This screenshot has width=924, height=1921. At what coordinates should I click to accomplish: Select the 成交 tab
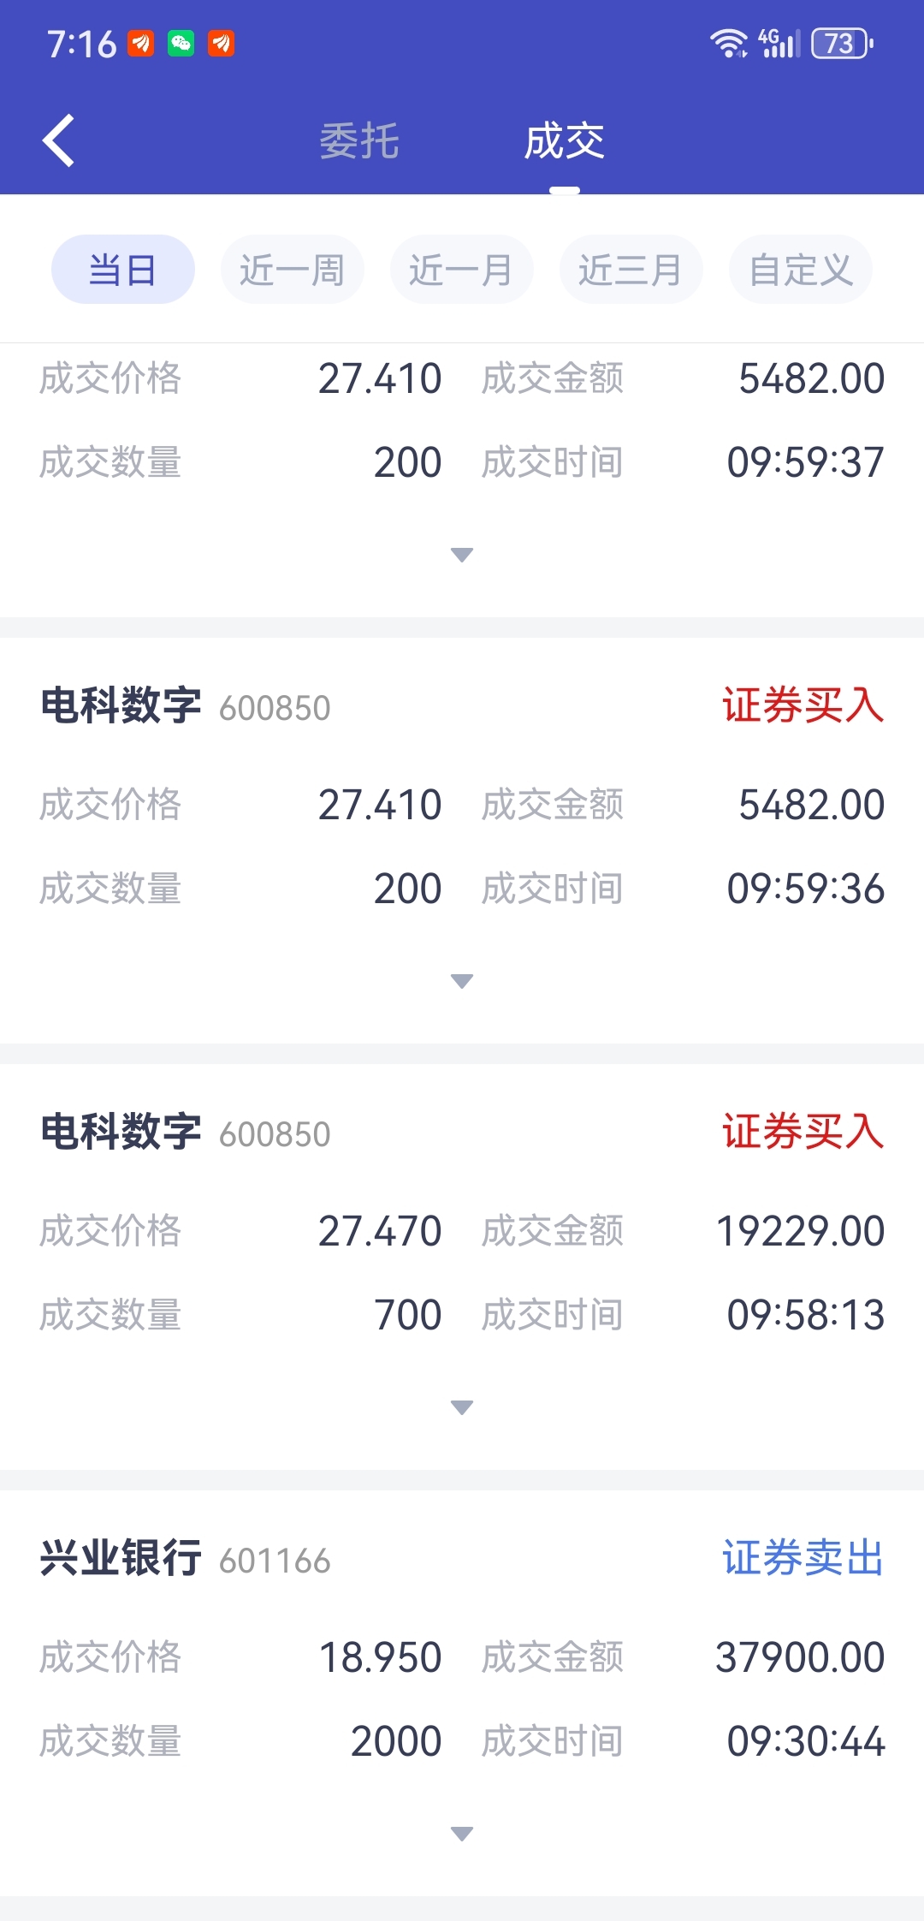(564, 141)
